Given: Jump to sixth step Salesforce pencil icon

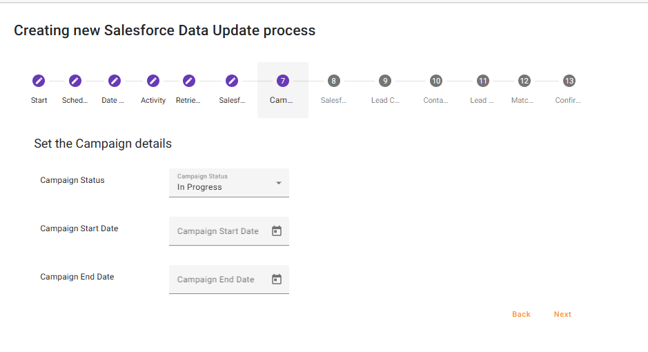Looking at the screenshot, I should tap(232, 81).
